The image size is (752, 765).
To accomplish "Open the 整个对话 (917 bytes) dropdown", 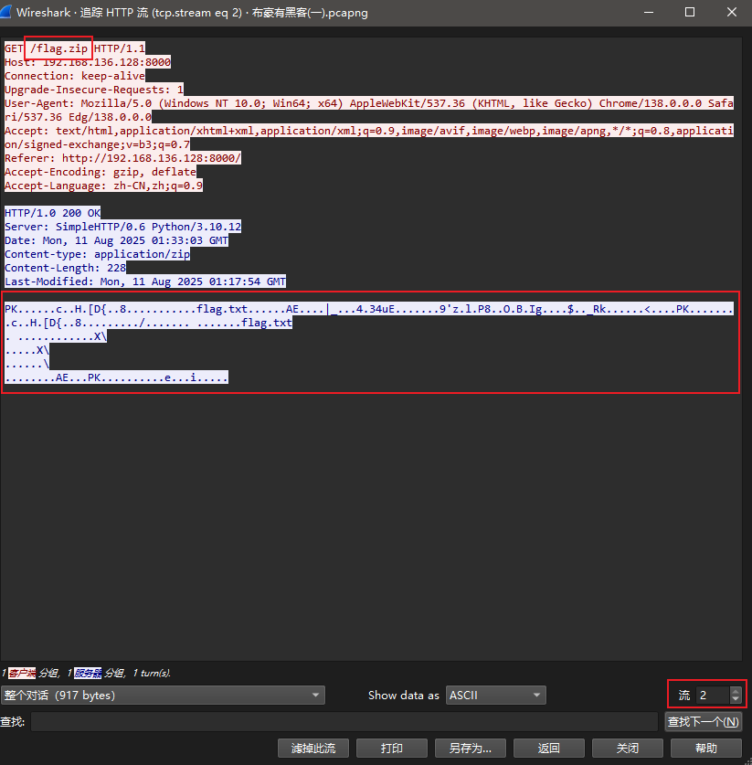I will (x=163, y=696).
